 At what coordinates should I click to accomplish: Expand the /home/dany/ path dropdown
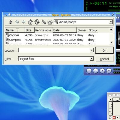(111, 22)
